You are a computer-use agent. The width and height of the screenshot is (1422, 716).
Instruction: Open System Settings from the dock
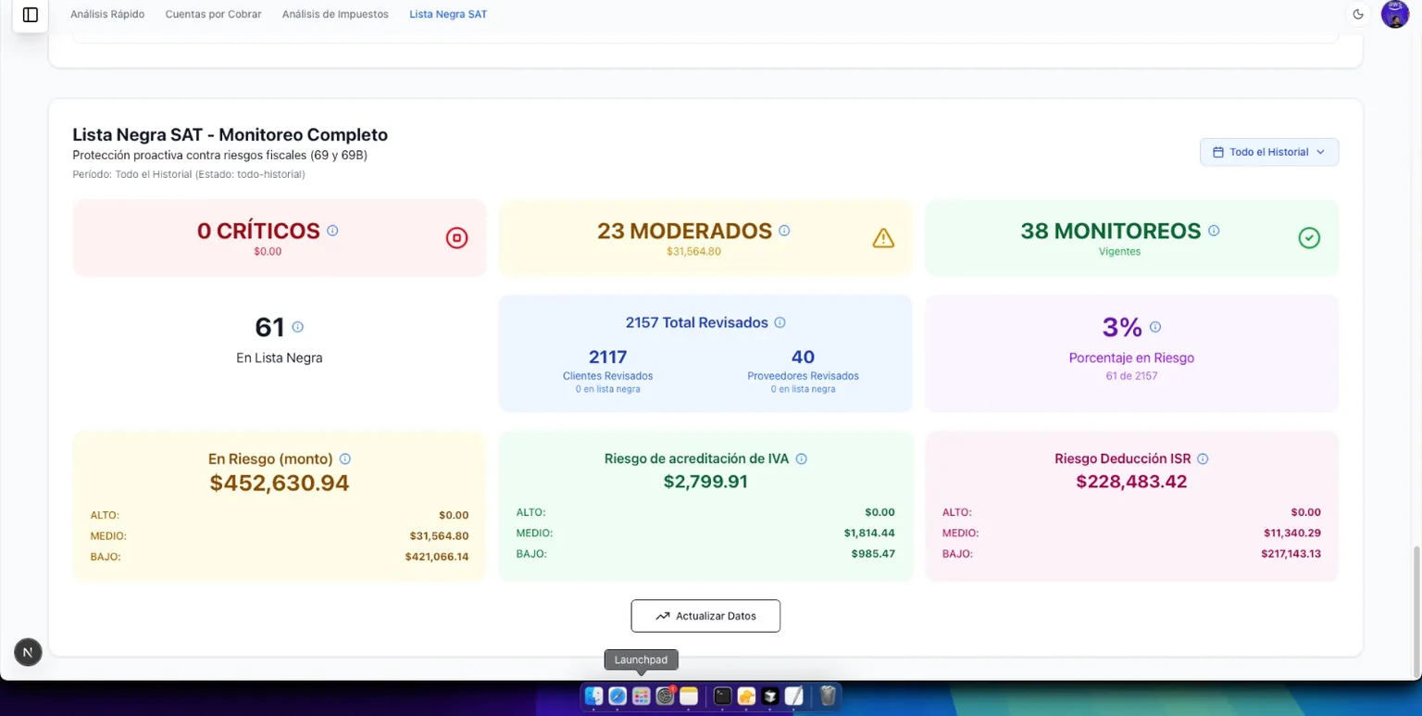coord(665,696)
